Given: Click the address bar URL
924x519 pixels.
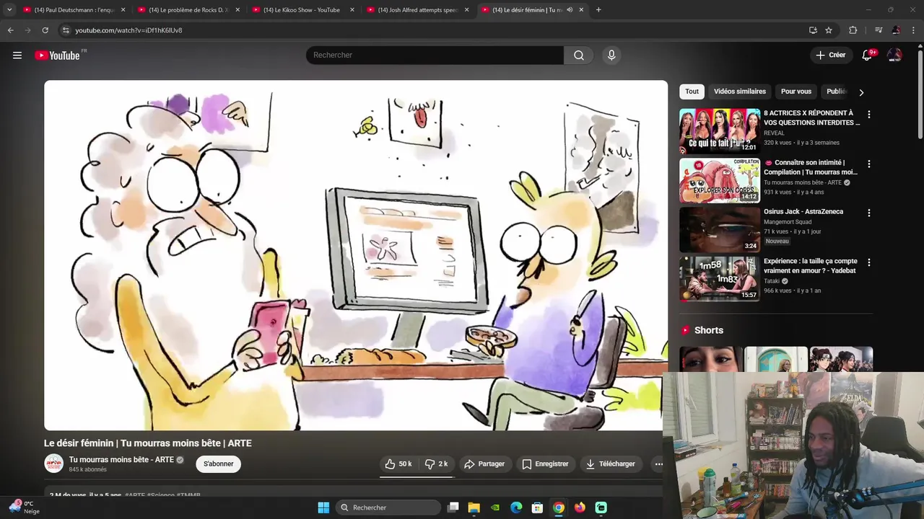Looking at the screenshot, I should click(128, 30).
